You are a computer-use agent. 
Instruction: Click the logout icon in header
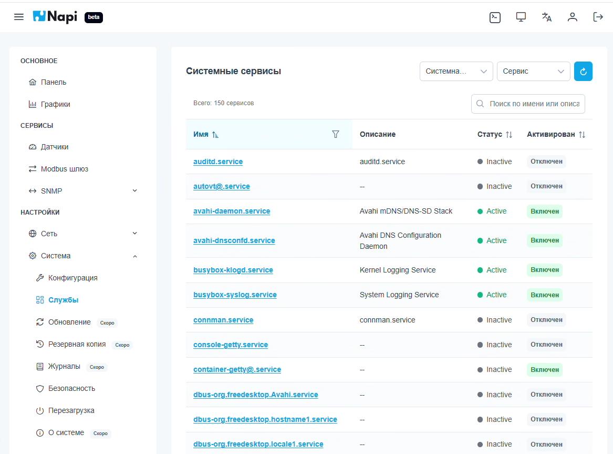[x=598, y=17]
